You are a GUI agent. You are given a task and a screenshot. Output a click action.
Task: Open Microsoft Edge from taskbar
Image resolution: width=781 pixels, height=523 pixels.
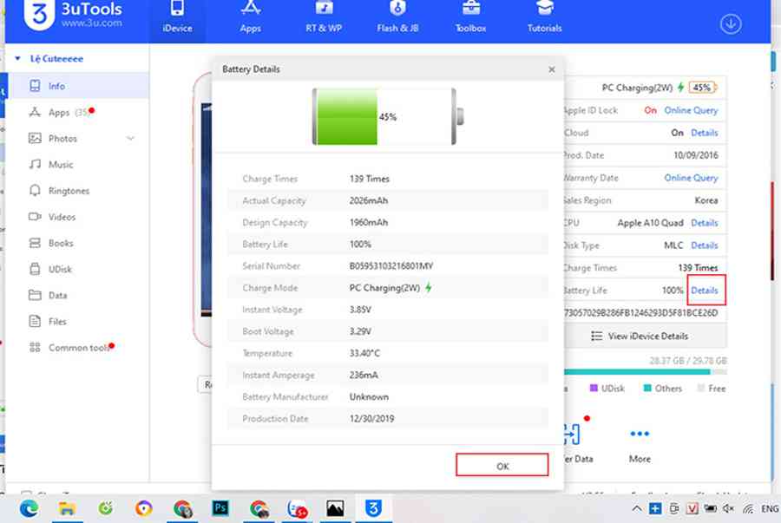point(29,508)
